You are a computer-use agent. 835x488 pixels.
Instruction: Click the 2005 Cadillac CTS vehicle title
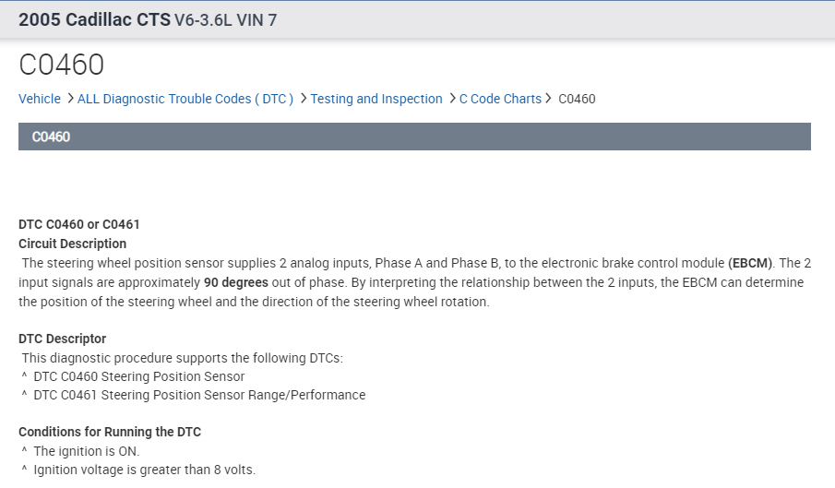tap(93, 19)
